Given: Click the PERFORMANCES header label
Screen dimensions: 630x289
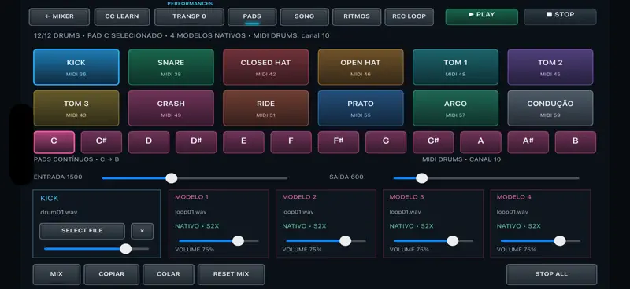Looking at the screenshot, I should (190, 4).
